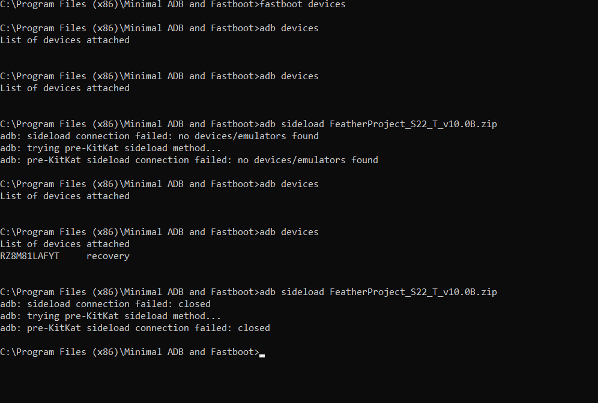598x403 pixels.
Task: Click the first 'trying pre-KitKat sideload method' line
Action: click(x=110, y=148)
